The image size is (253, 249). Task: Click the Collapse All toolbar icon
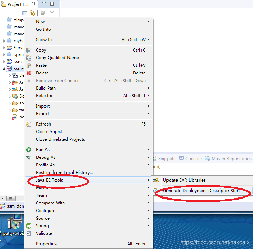pyautogui.click(x=25, y=13)
